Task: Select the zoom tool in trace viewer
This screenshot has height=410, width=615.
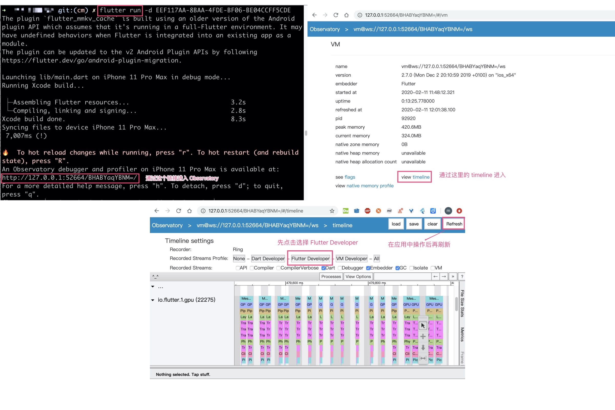Action: 423,347
